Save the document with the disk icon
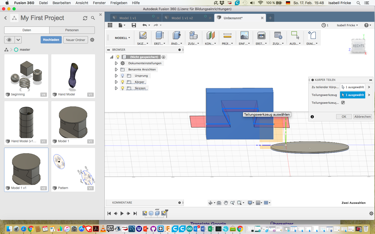 point(134,25)
